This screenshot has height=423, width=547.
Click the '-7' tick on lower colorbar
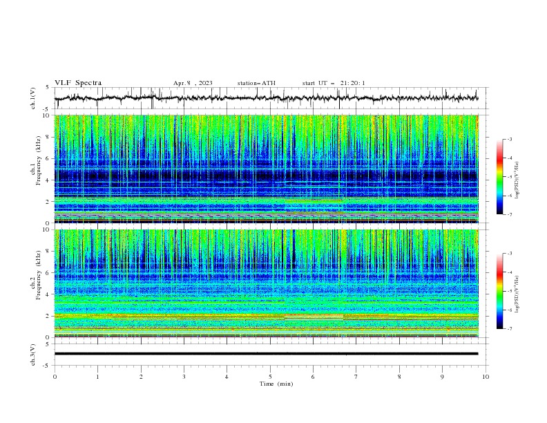tap(509, 329)
